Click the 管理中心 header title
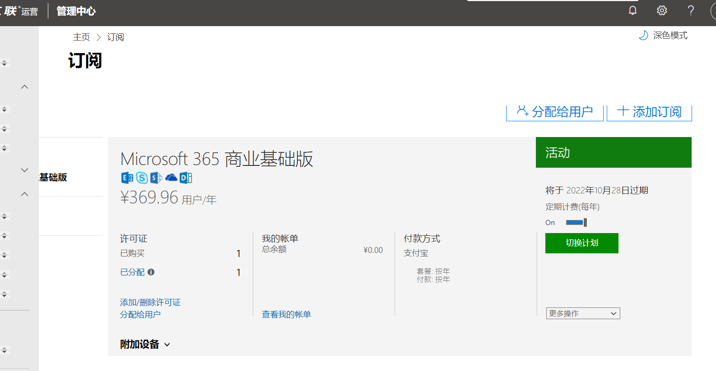The image size is (716, 371). (x=76, y=11)
